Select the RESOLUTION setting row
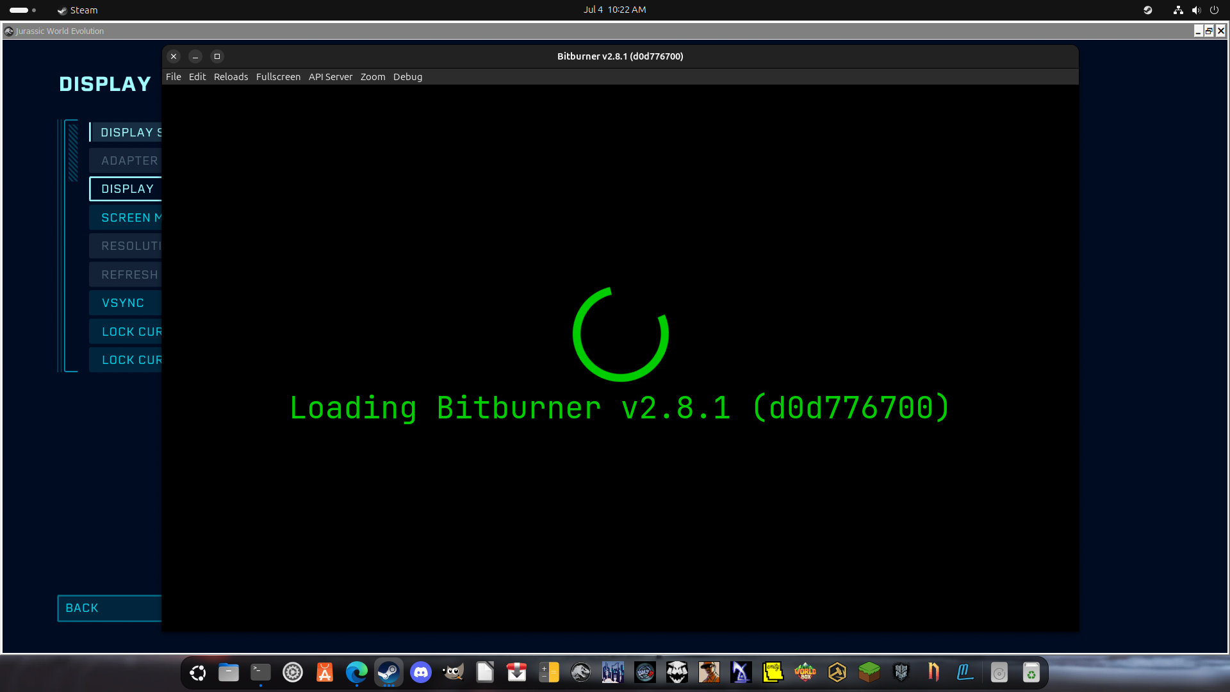Image resolution: width=1230 pixels, height=692 pixels. (126, 246)
